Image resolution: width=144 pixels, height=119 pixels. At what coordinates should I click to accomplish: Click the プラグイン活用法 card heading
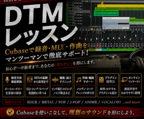[111, 80]
